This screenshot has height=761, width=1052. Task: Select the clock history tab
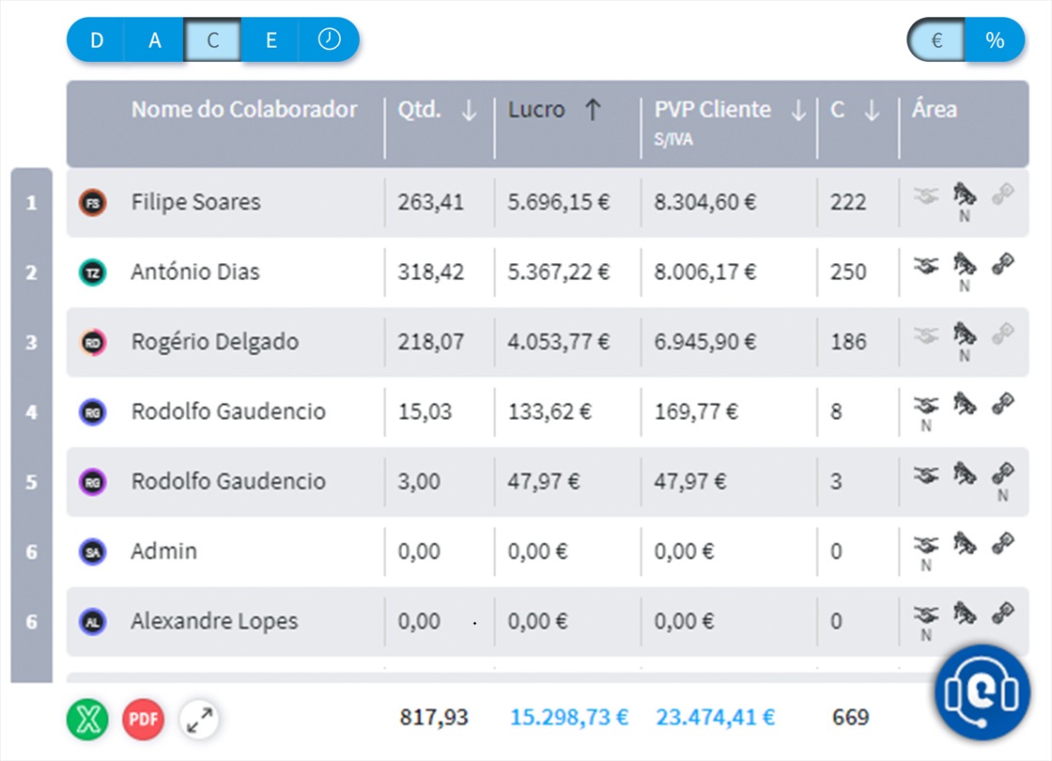pos(329,40)
